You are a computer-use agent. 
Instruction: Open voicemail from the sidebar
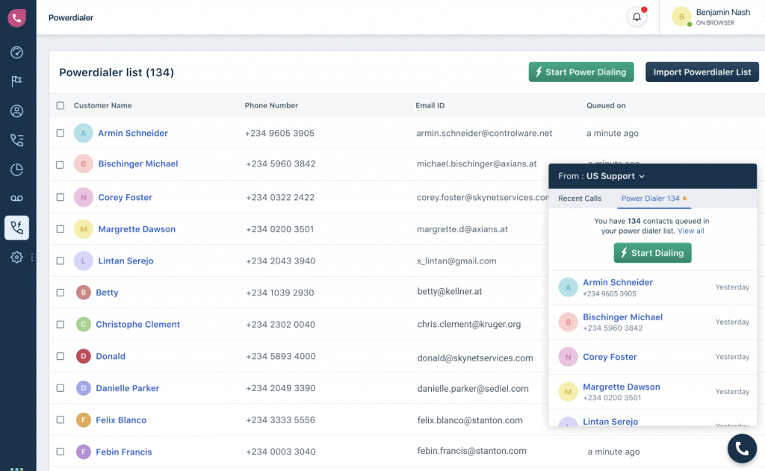click(x=16, y=198)
